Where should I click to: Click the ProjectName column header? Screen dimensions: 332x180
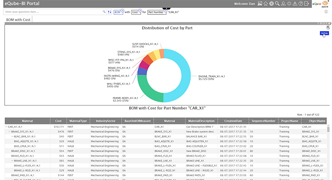[290, 121]
